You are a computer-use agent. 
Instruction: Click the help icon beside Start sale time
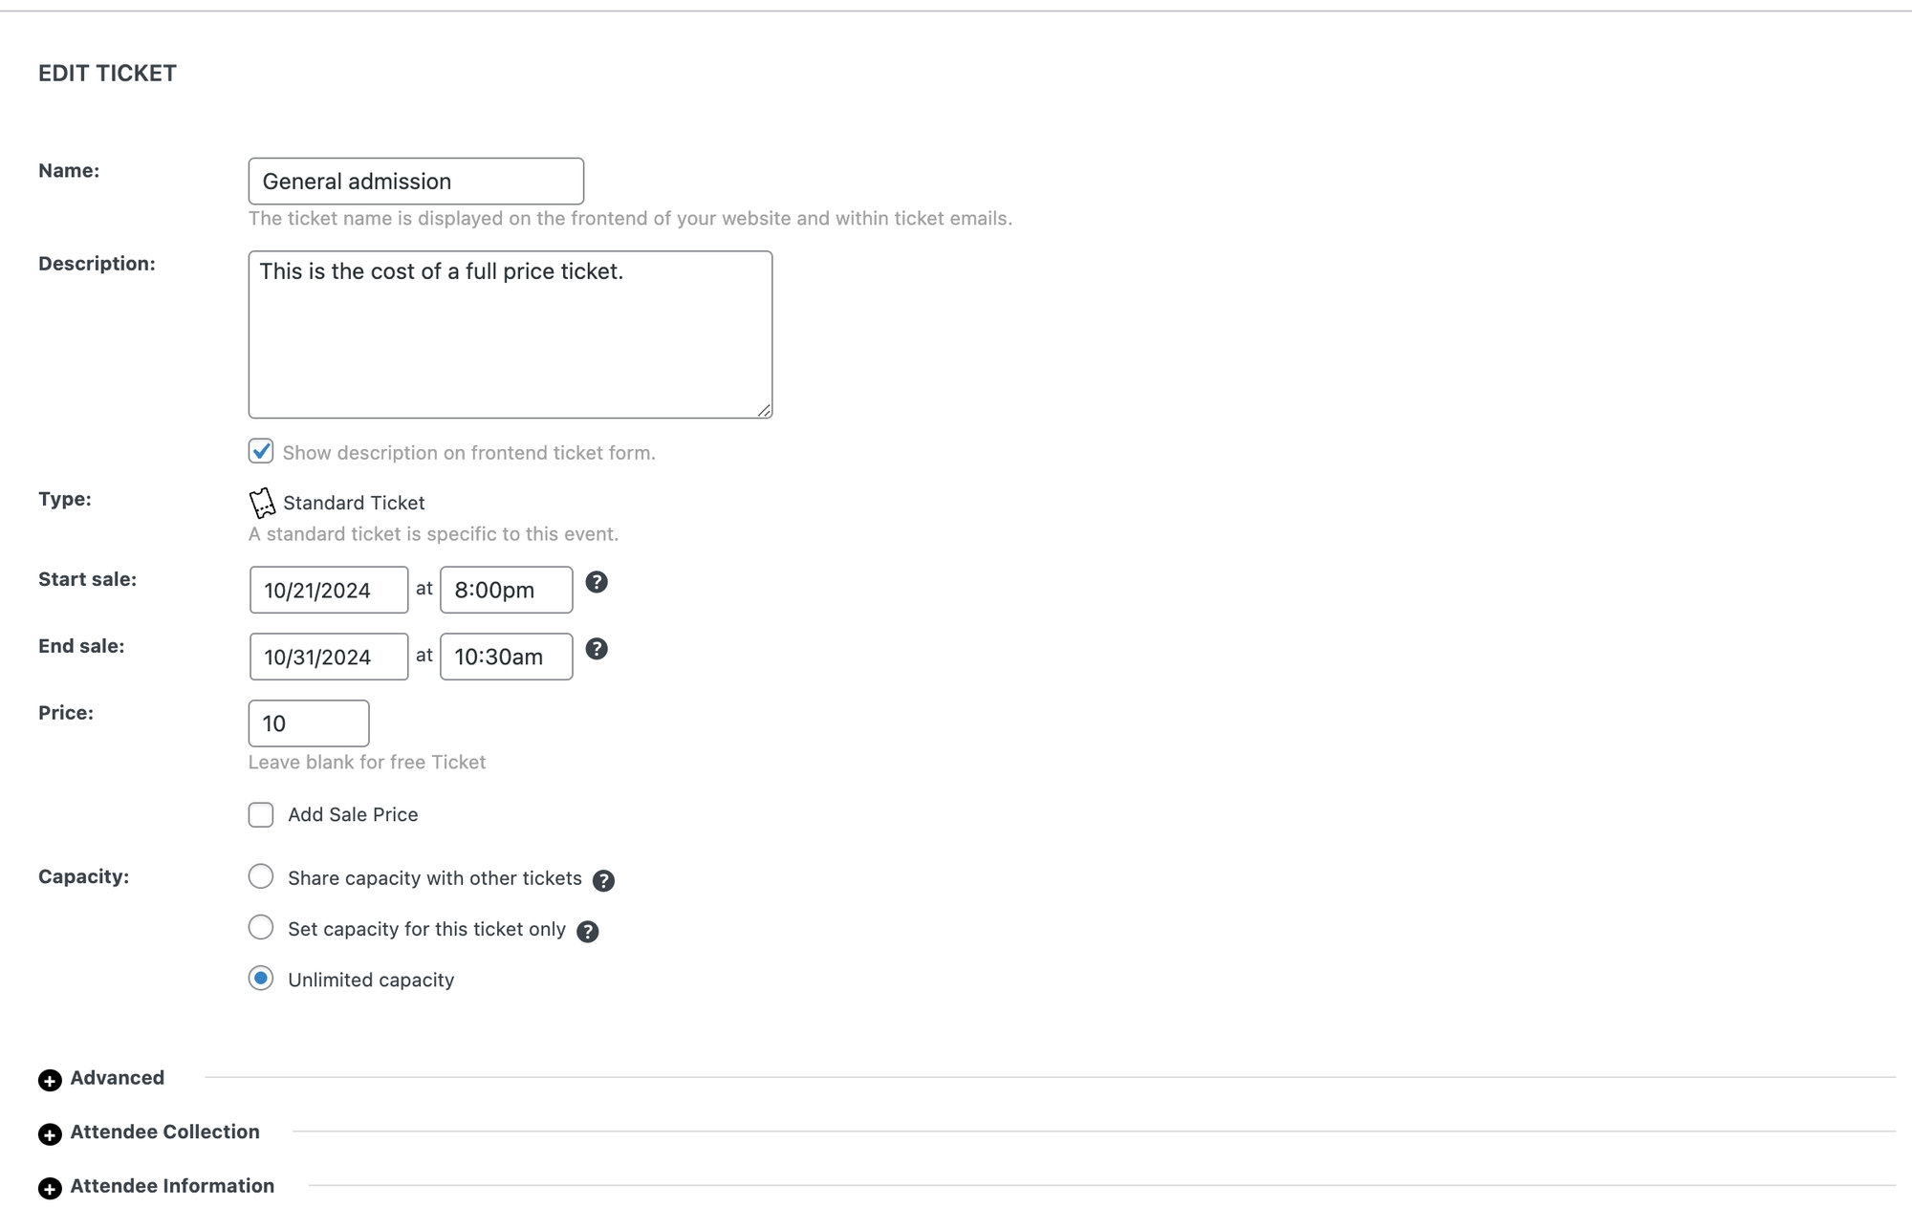(597, 582)
